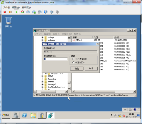Click the value name Enabled field

(x=71, y=52)
